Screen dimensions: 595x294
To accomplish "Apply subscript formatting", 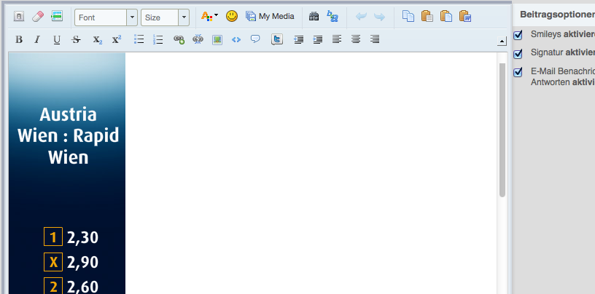I will (98, 40).
